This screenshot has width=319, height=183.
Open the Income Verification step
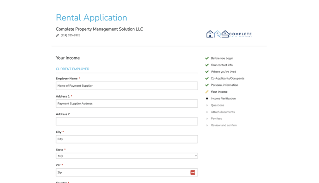[223, 98]
